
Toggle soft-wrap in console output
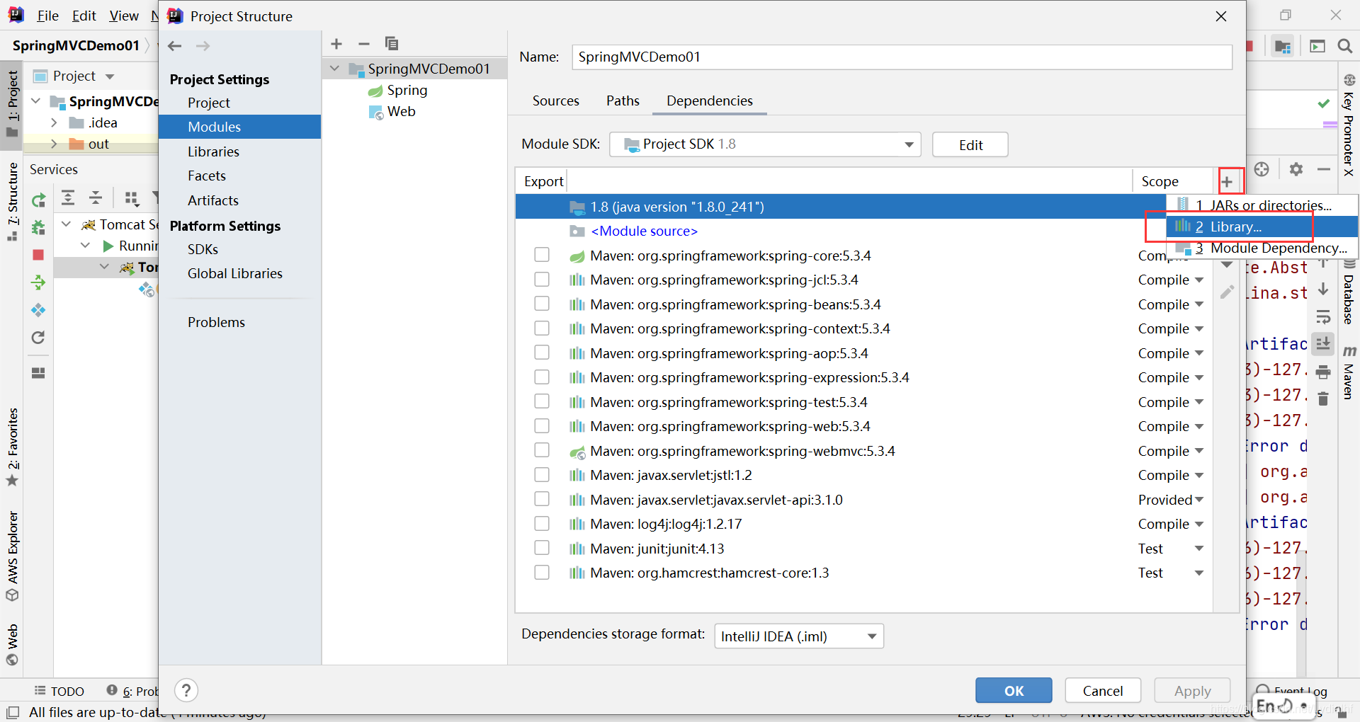pos(1322,316)
